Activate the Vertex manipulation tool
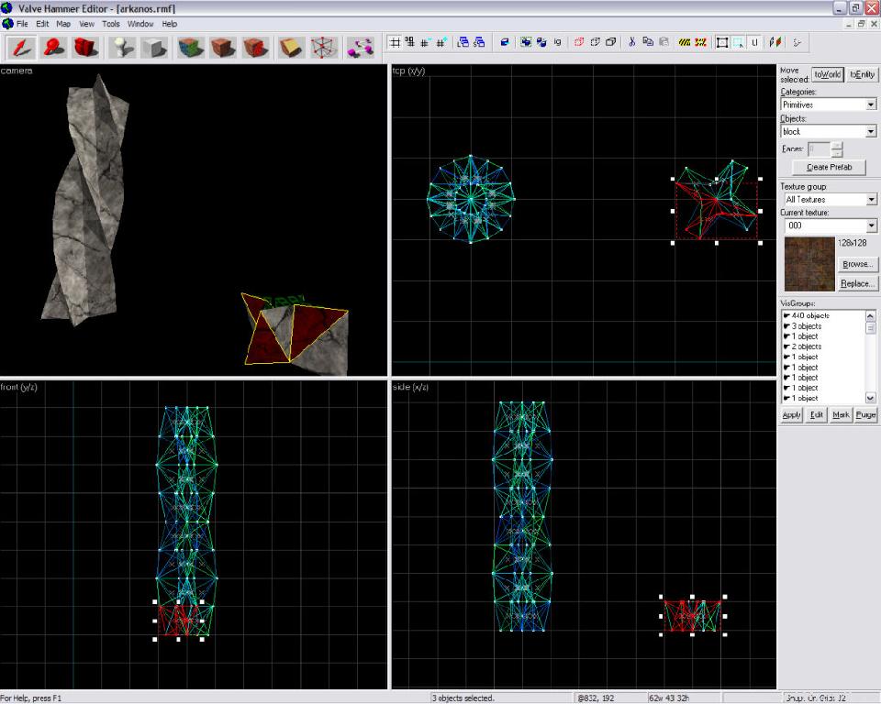 [x=323, y=47]
